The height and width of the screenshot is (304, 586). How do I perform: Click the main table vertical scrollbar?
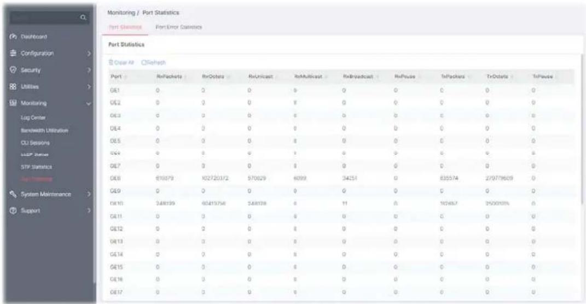582,129
